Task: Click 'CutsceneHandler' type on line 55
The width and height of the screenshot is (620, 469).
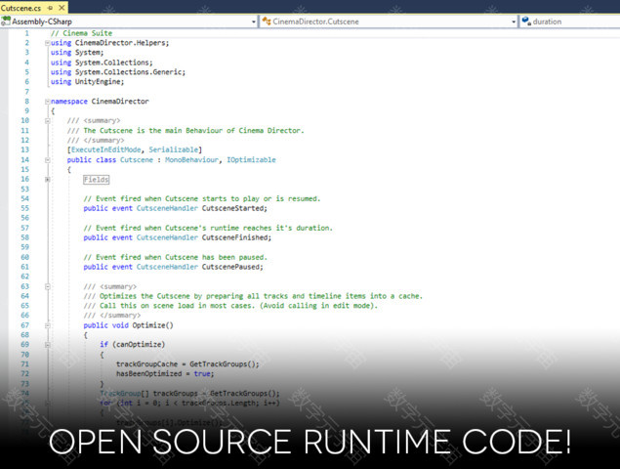Action: pos(167,208)
